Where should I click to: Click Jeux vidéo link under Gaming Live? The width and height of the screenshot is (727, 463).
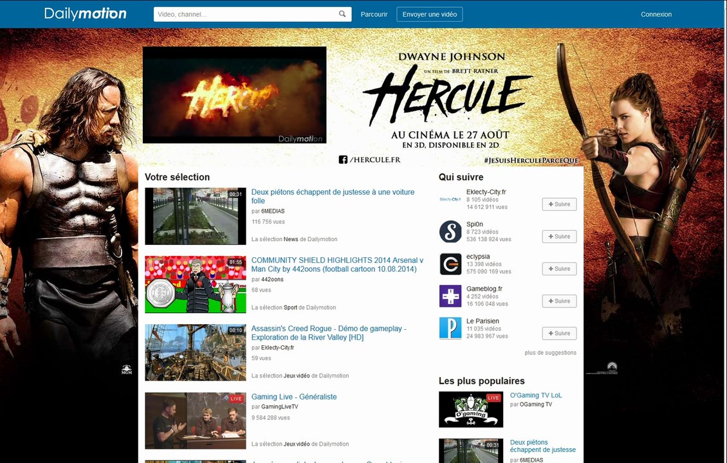(x=297, y=444)
